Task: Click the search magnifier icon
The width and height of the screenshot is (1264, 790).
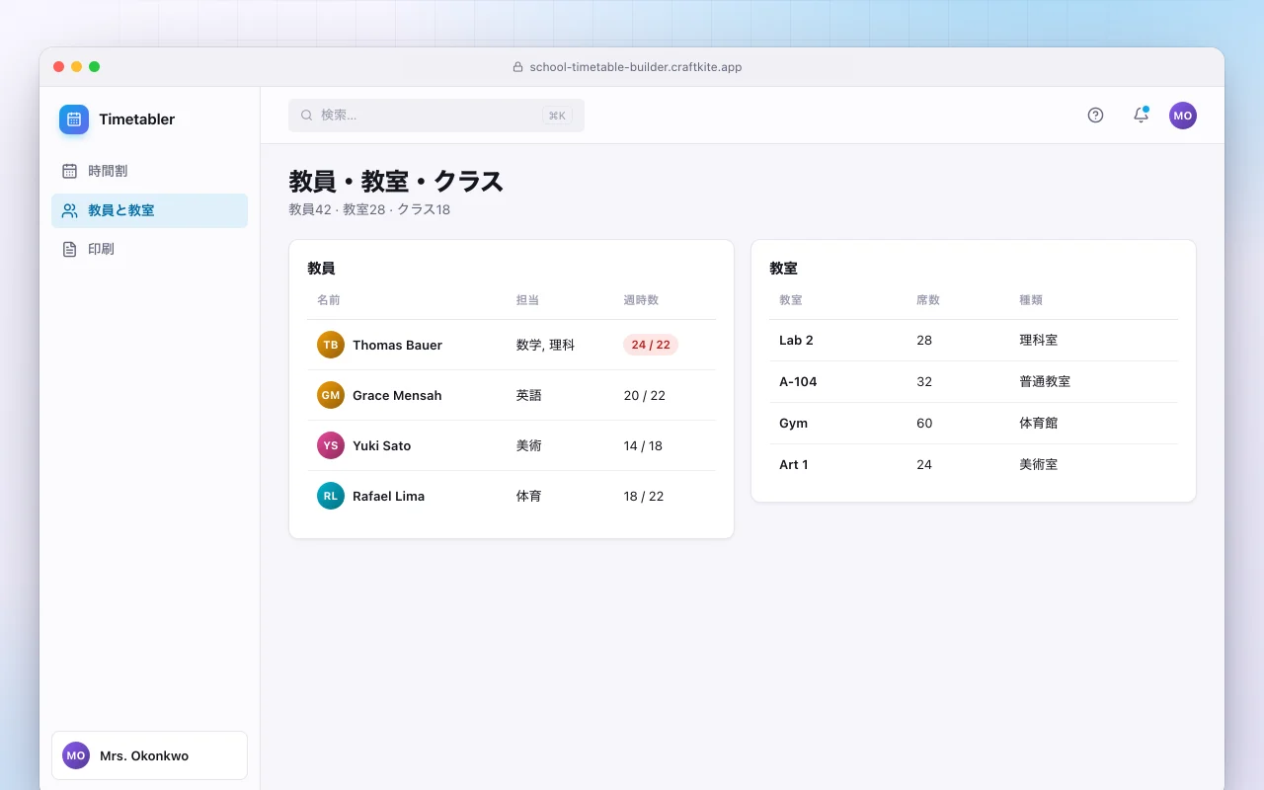Action: (x=306, y=116)
